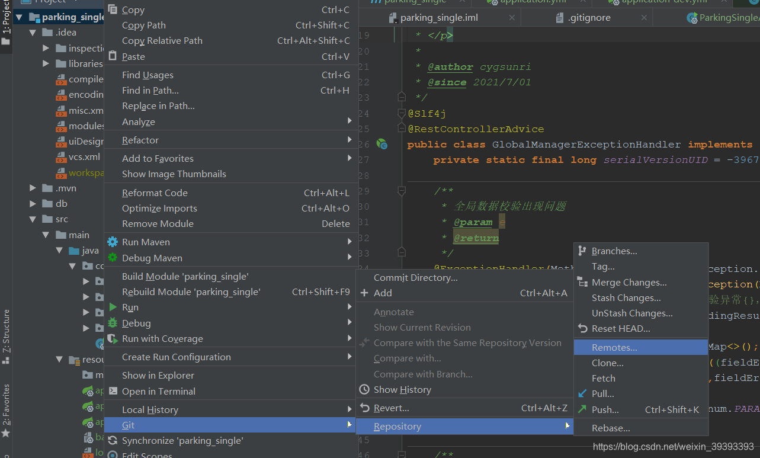Click the green Run play icon
This screenshot has width=760, height=458.
113,307
